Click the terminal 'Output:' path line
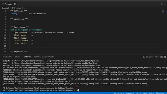Image resolution: width=167 pixels, height=94 pixels. coord(51,61)
